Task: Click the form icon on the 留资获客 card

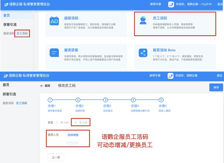Action: [54, 53]
